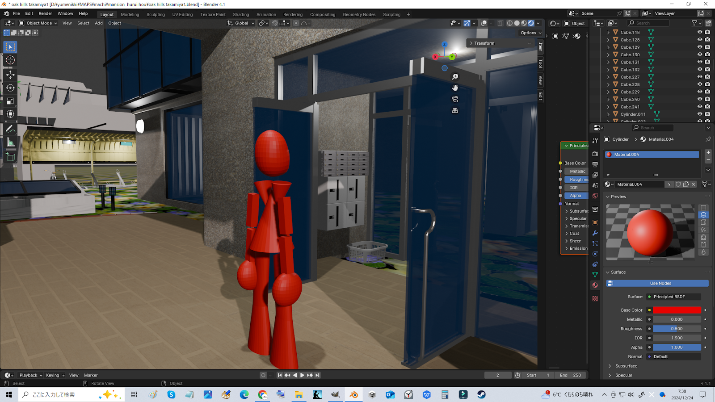Switch viewport shading to Solid
Viewport: 715px width, 402px height.
pos(517,23)
